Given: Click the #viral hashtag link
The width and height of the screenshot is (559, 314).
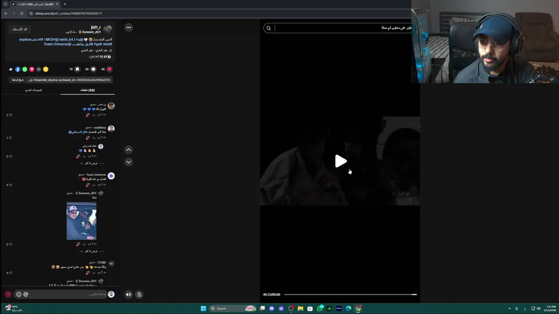Looking at the screenshot, I should point(107,44).
